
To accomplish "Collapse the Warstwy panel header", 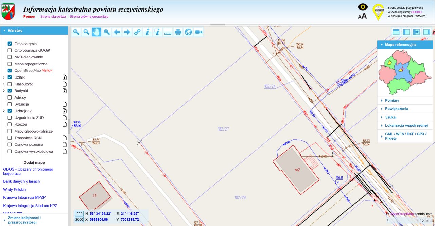I will tap(34, 30).
